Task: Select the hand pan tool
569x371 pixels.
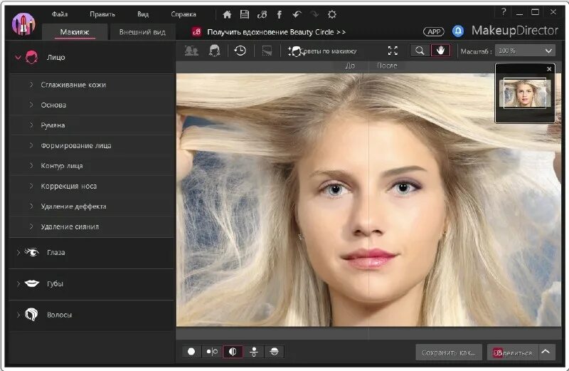Action: pos(440,51)
